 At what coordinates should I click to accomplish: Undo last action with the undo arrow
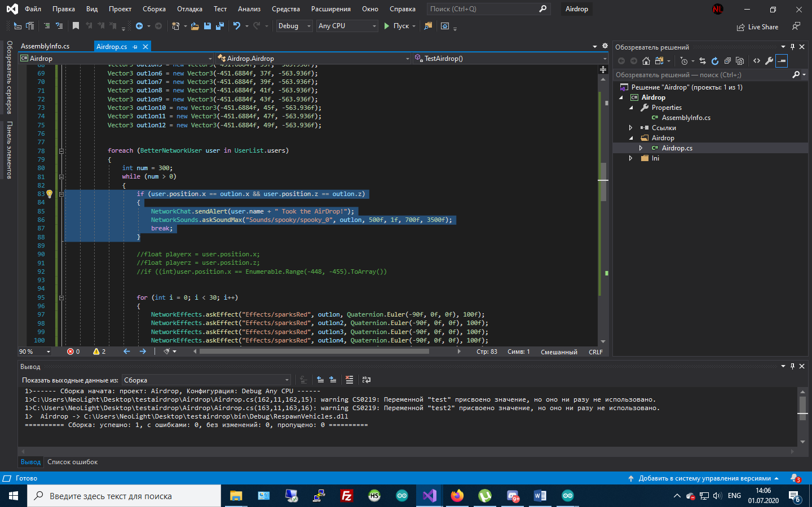click(237, 26)
